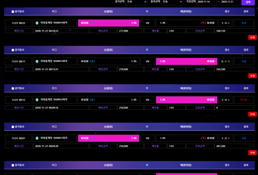The width and height of the screenshot is (258, 175).
Task: Click the bet amount 277,000
Action: pyautogui.click(x=123, y=31)
